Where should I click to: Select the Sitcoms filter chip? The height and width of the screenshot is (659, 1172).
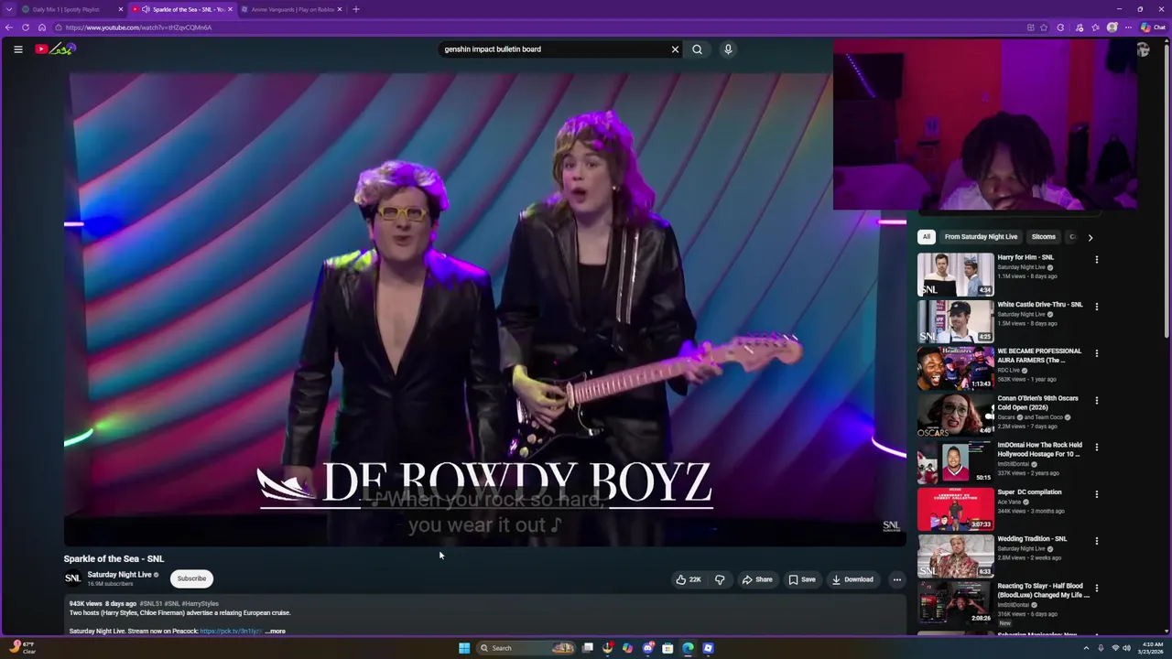point(1044,237)
